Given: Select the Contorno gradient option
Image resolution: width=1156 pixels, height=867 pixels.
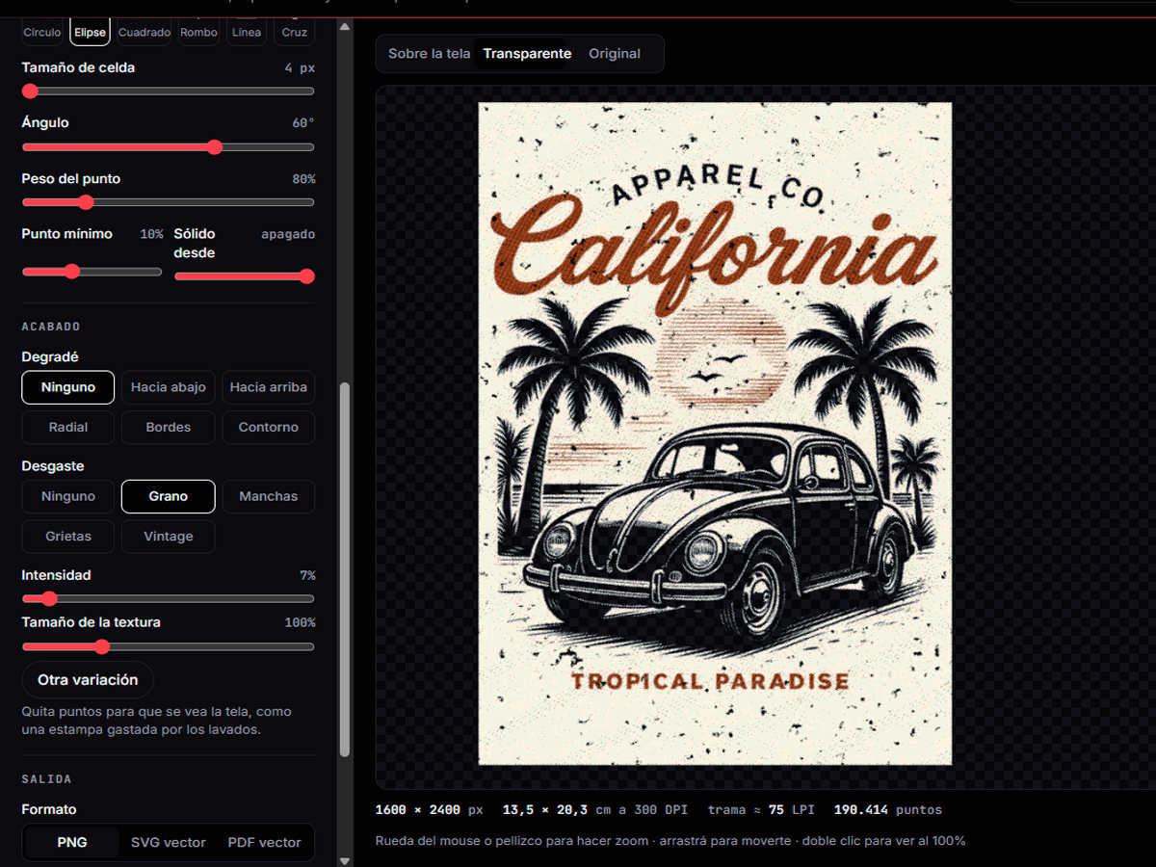Looking at the screenshot, I should [269, 427].
